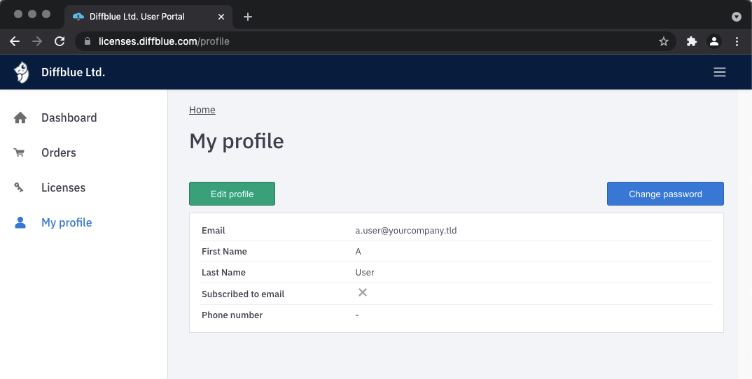Click the My profile person icon
This screenshot has width=752, height=379.
pyautogui.click(x=20, y=222)
